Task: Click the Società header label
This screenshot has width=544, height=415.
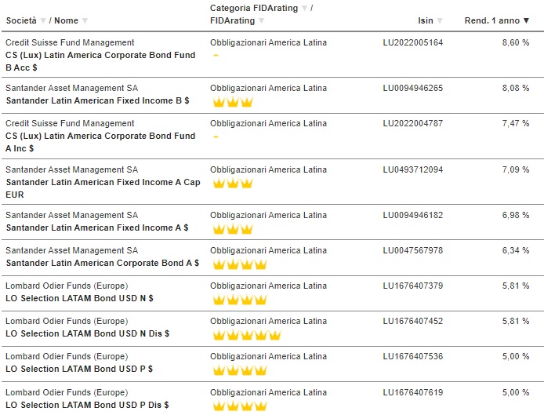Action: click(21, 21)
